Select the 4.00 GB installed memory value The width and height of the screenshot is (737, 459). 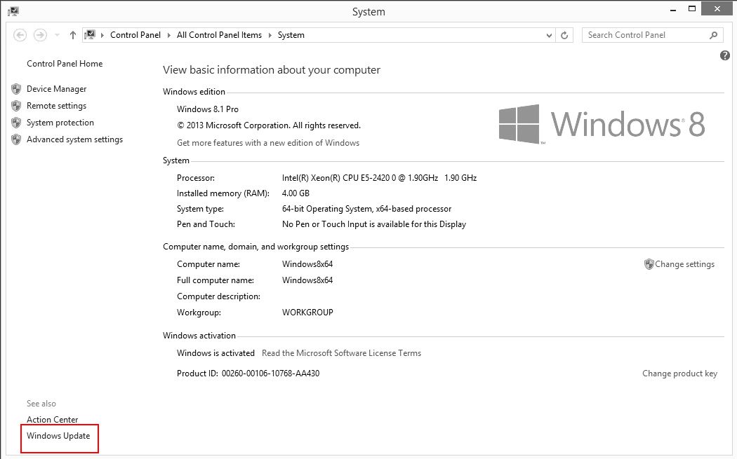click(296, 193)
